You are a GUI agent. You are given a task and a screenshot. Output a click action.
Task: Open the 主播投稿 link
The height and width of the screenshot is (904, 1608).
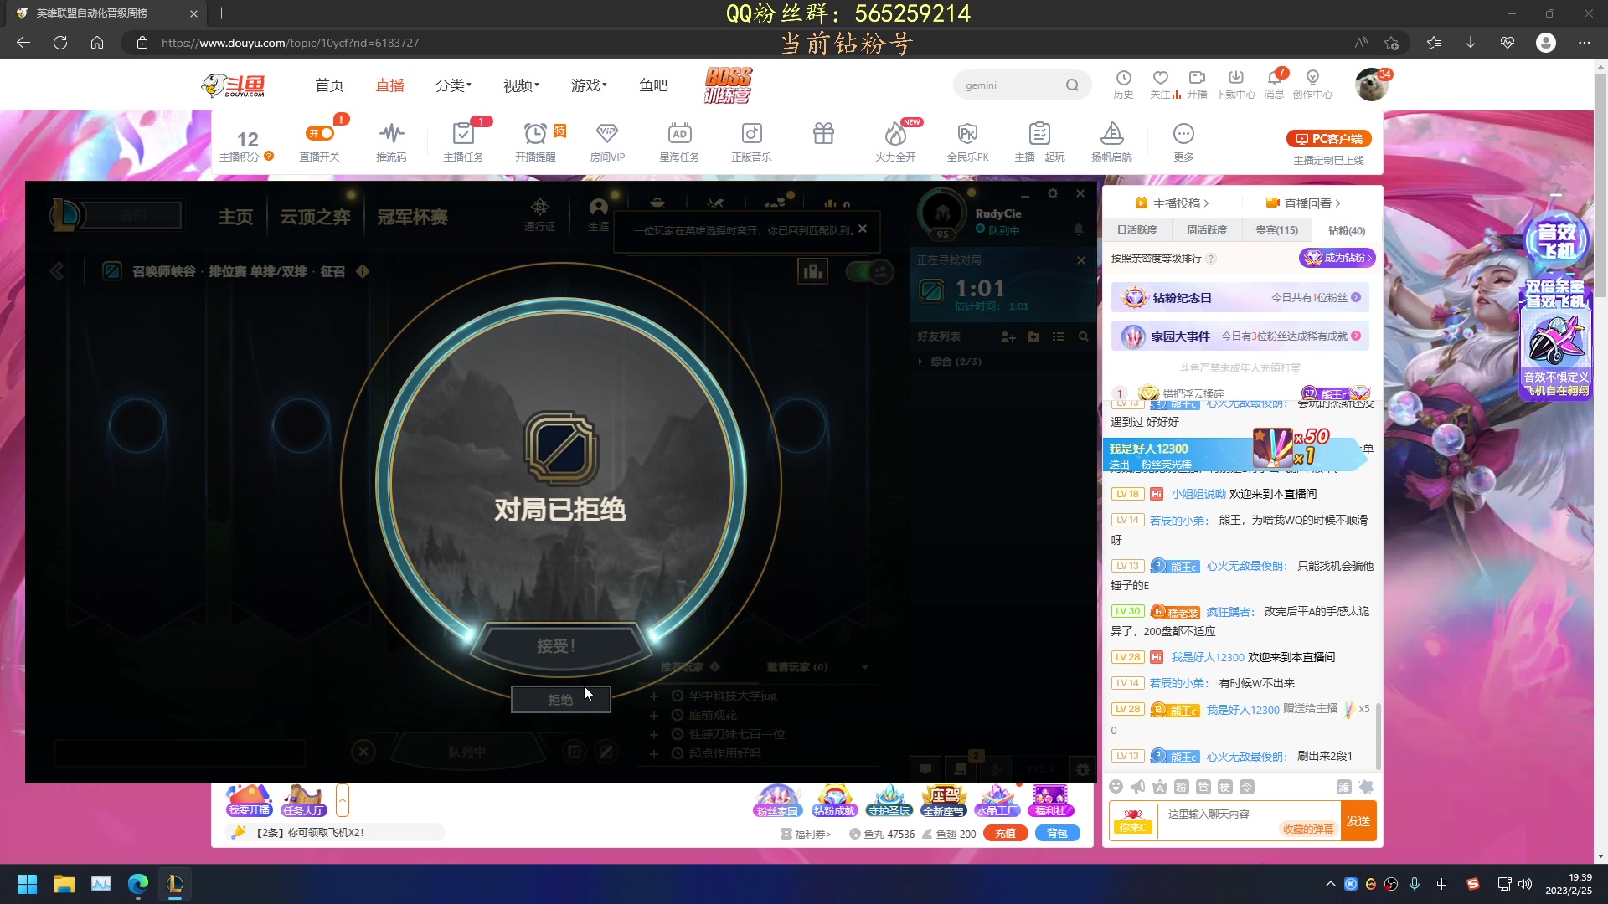[x=1176, y=203]
